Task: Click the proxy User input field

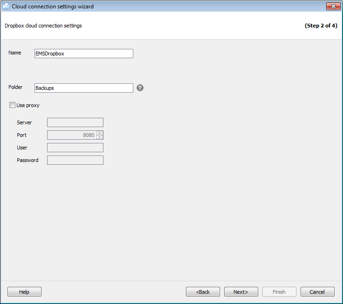Action: [75, 148]
